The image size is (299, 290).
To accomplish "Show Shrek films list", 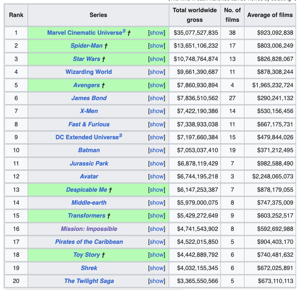I will (x=157, y=268).
